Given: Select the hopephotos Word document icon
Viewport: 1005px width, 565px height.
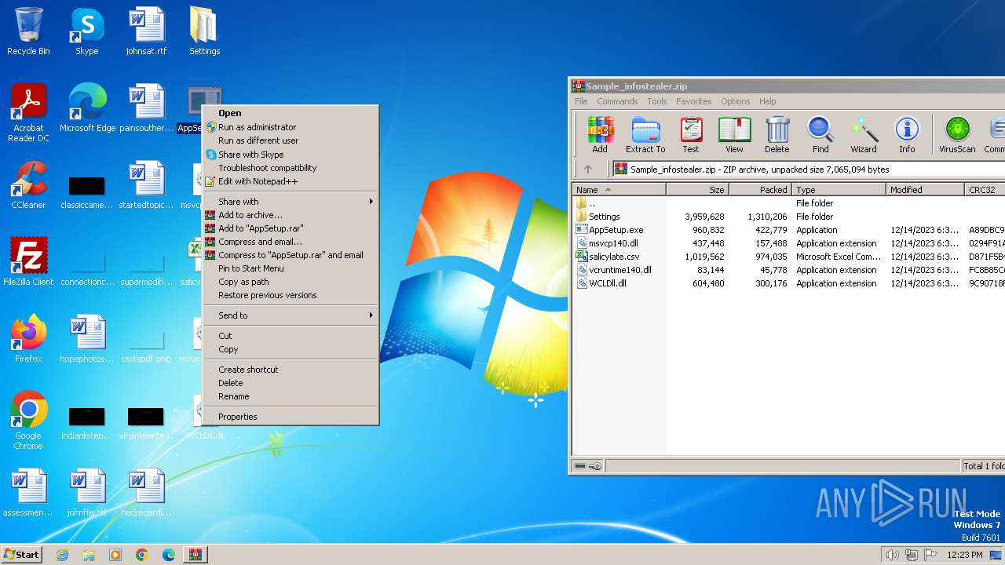Looking at the screenshot, I should click(87, 339).
